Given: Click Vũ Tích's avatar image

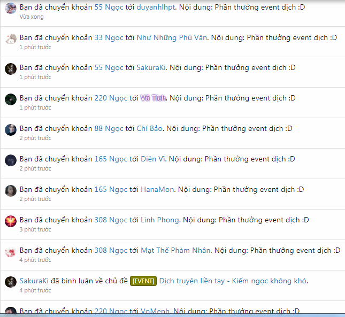Looking at the screenshot, I should point(11,99).
